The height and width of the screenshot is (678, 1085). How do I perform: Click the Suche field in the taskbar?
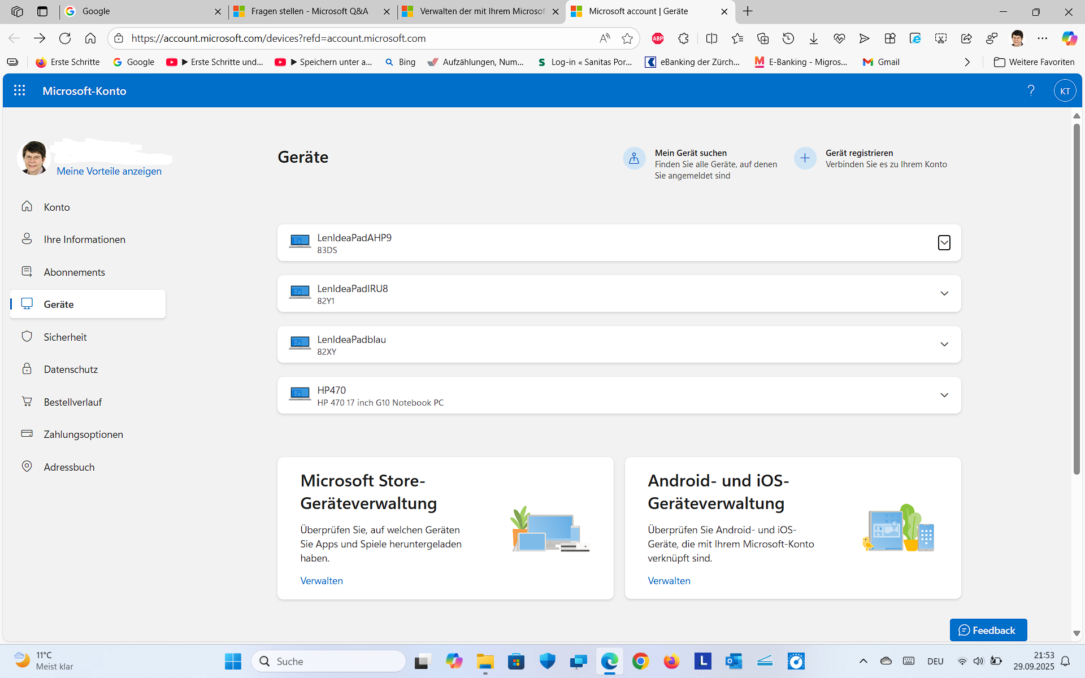coord(328,660)
